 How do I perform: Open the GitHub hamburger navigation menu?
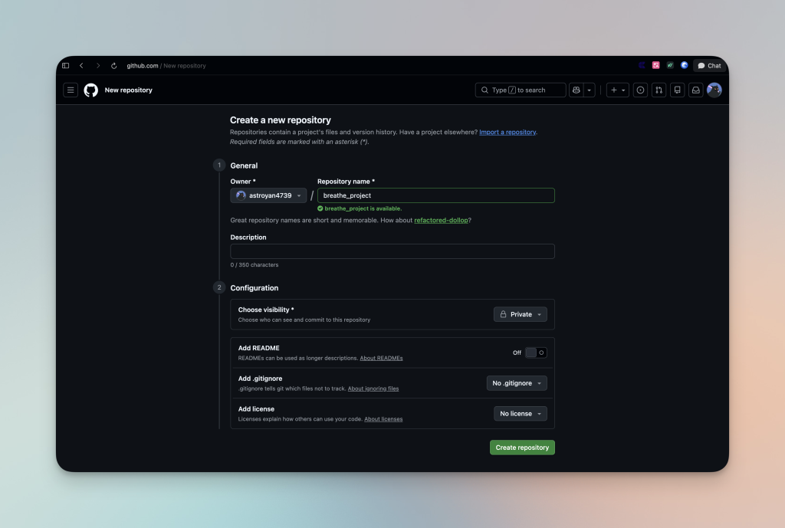coord(71,90)
